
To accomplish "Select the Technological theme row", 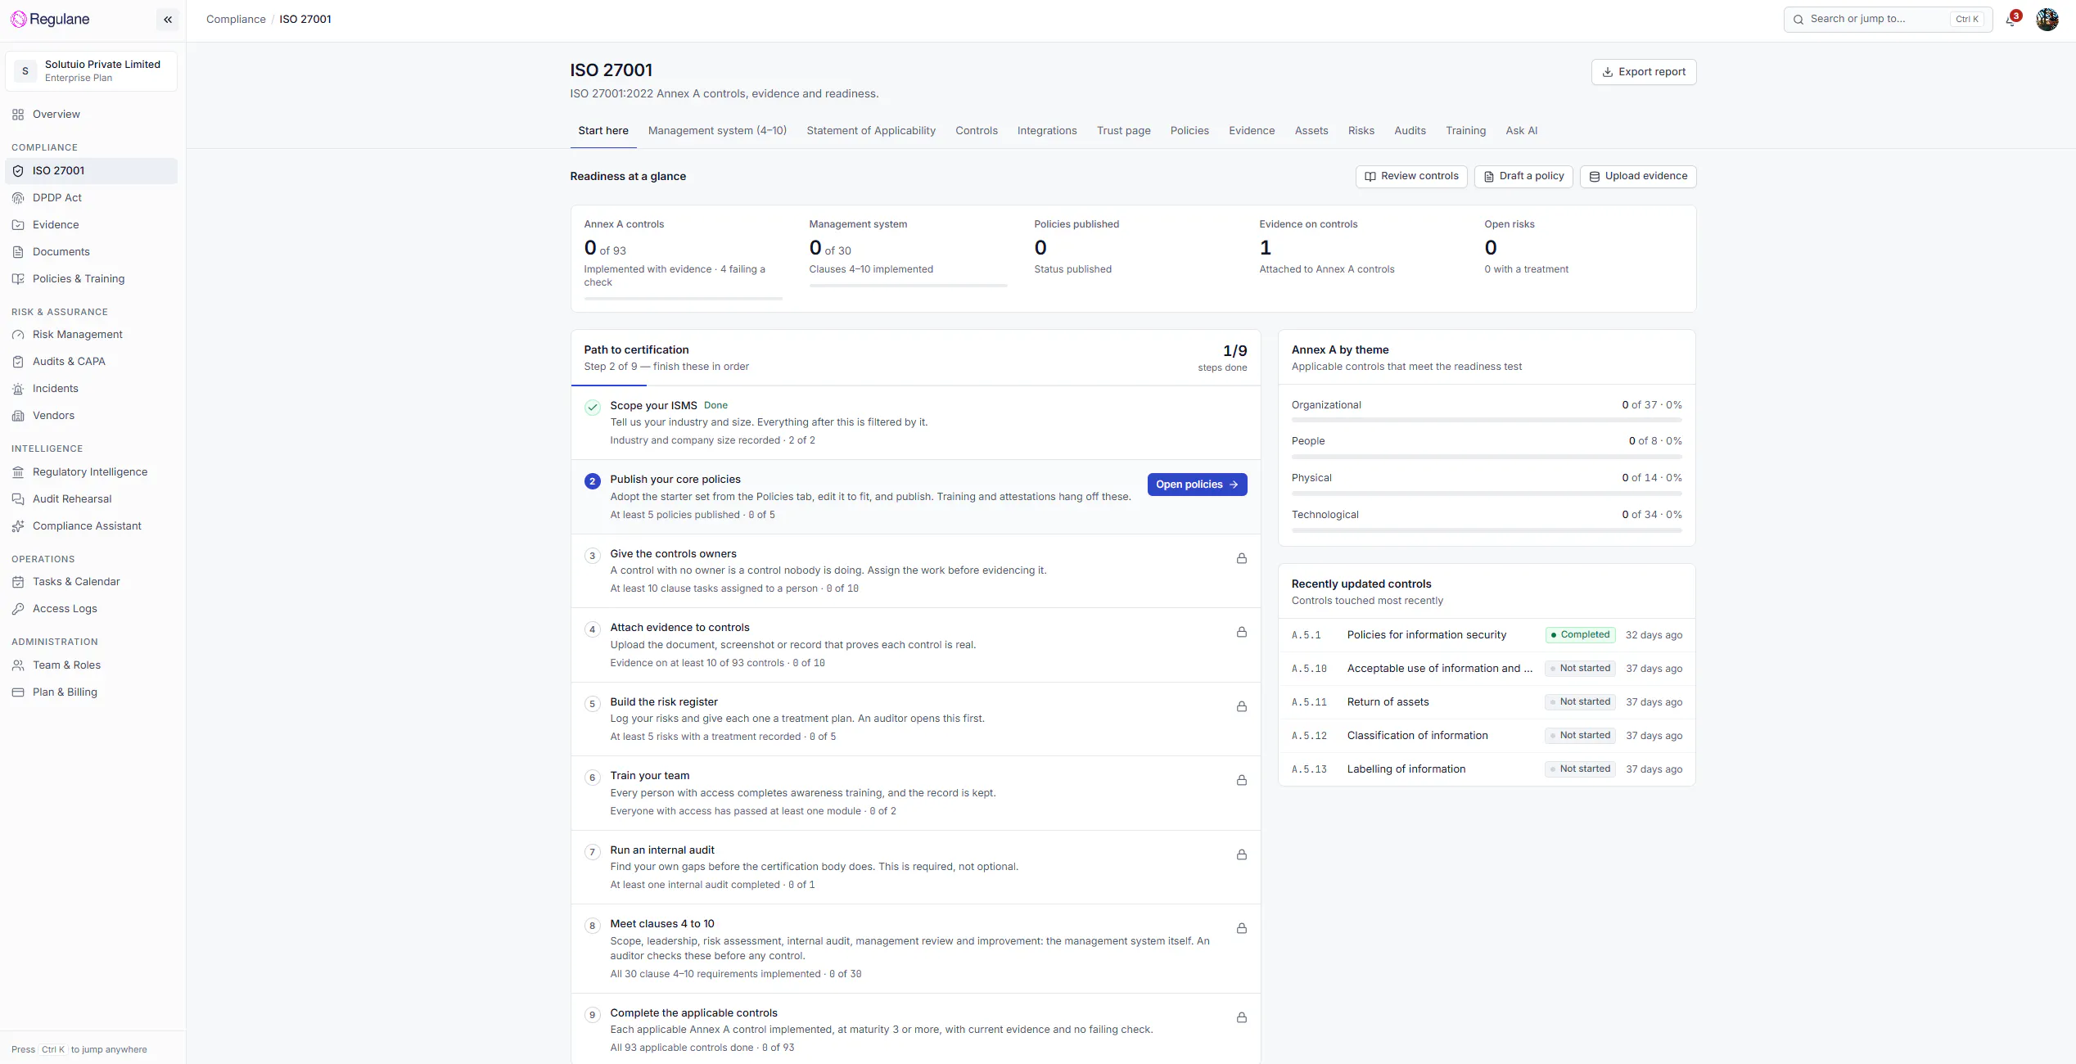I will [1487, 521].
